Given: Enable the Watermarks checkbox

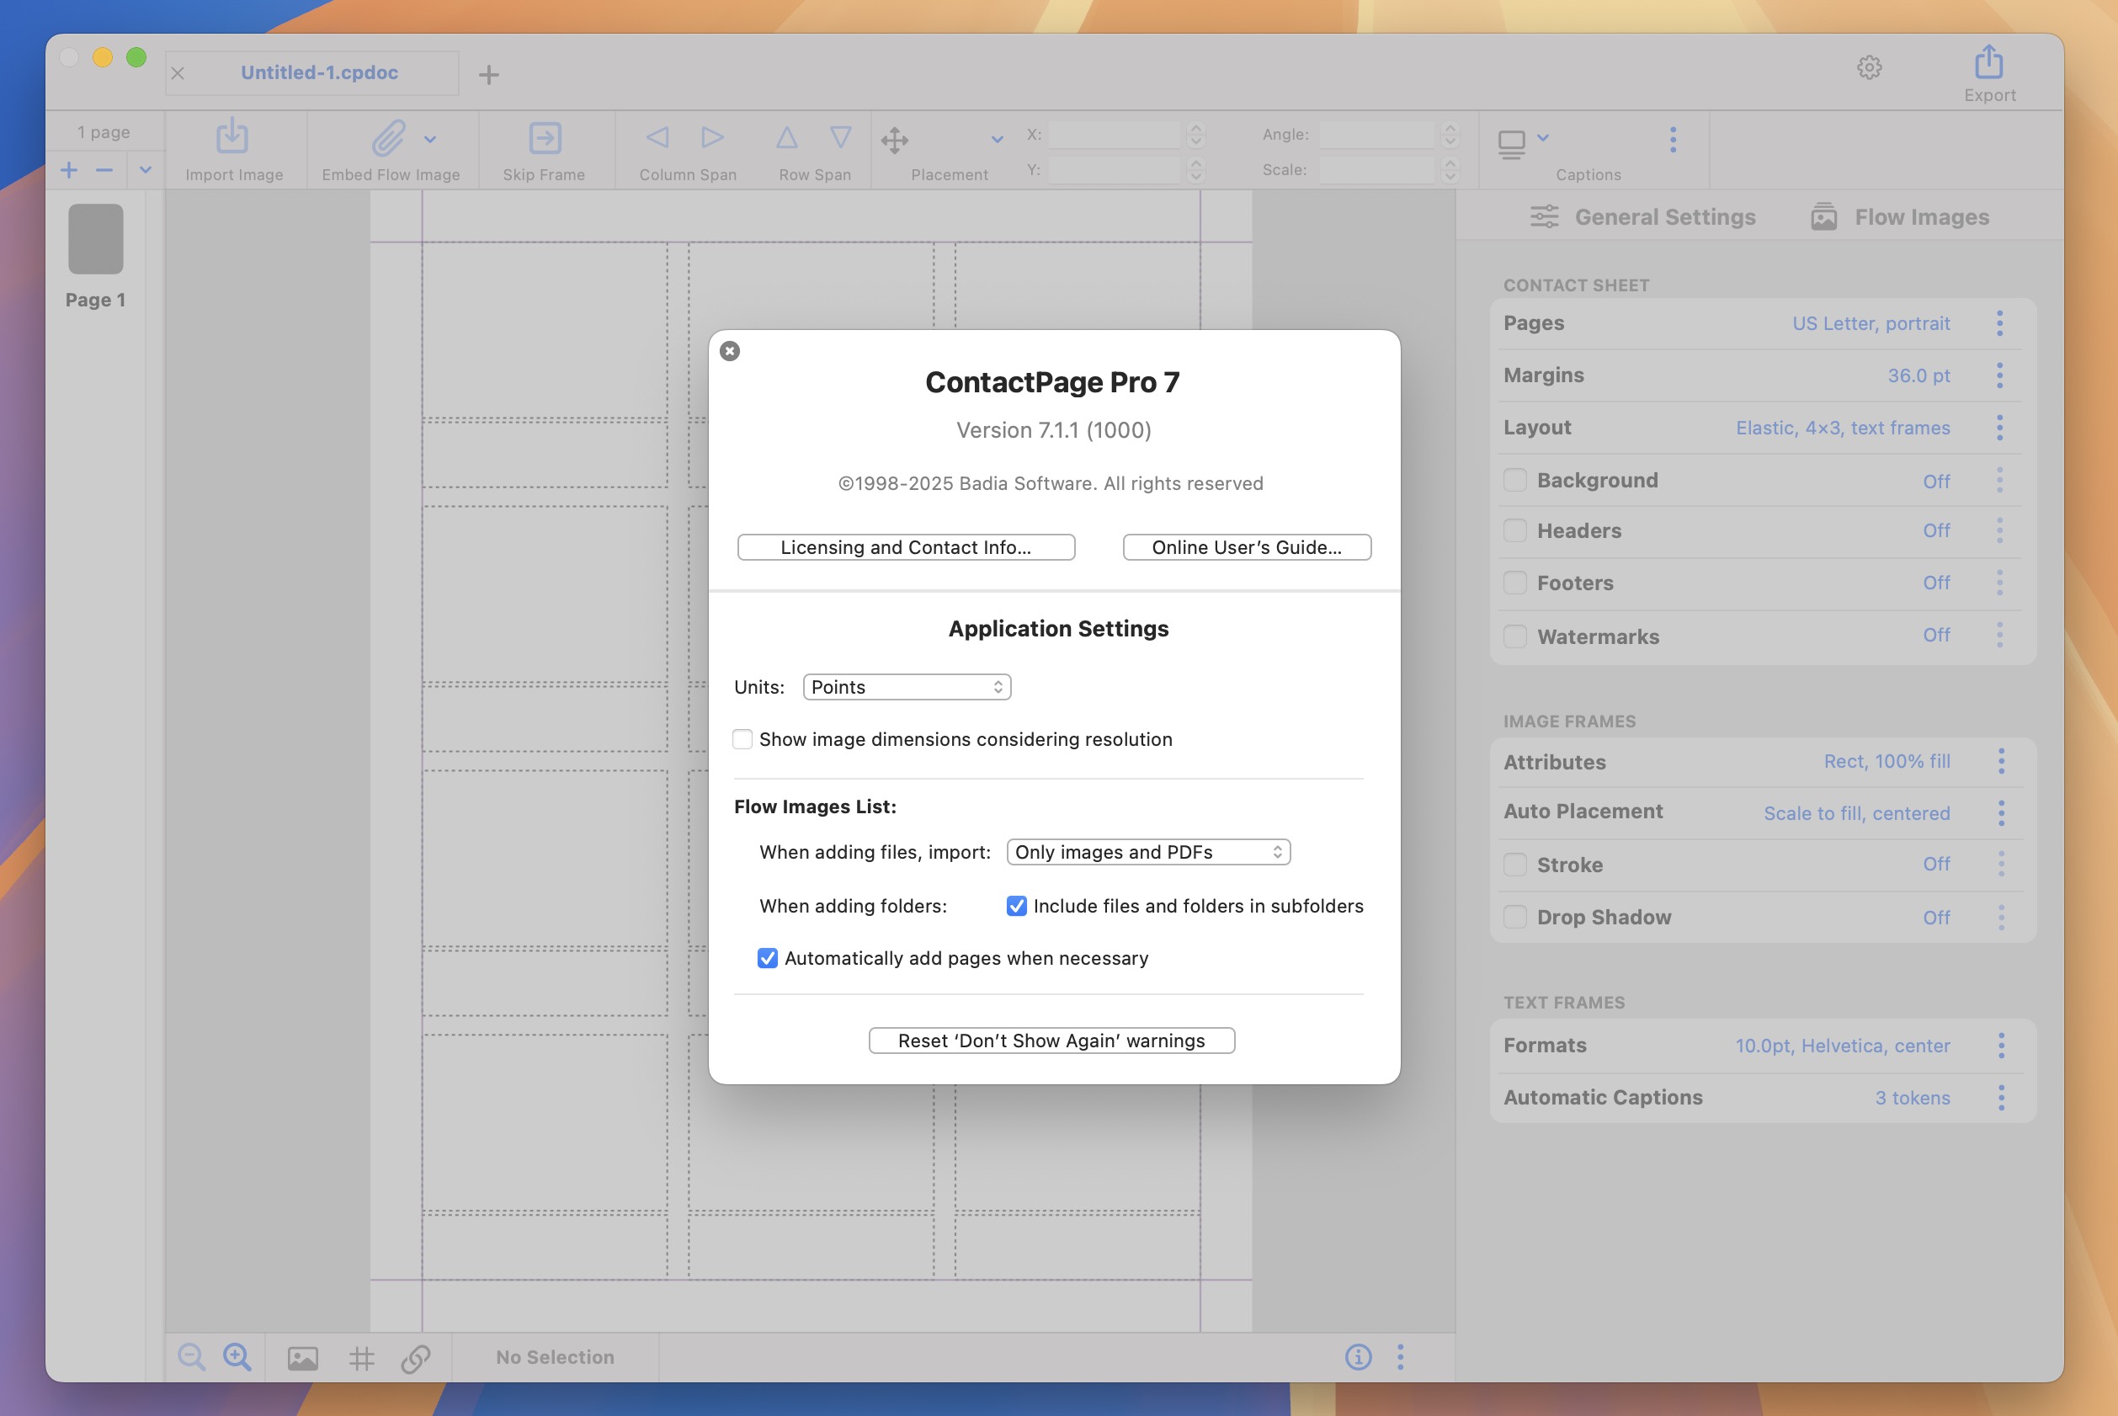Looking at the screenshot, I should [1515, 636].
